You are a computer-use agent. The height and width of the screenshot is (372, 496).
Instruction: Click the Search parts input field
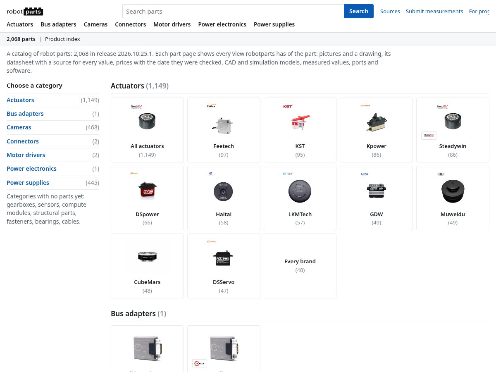[x=233, y=11]
